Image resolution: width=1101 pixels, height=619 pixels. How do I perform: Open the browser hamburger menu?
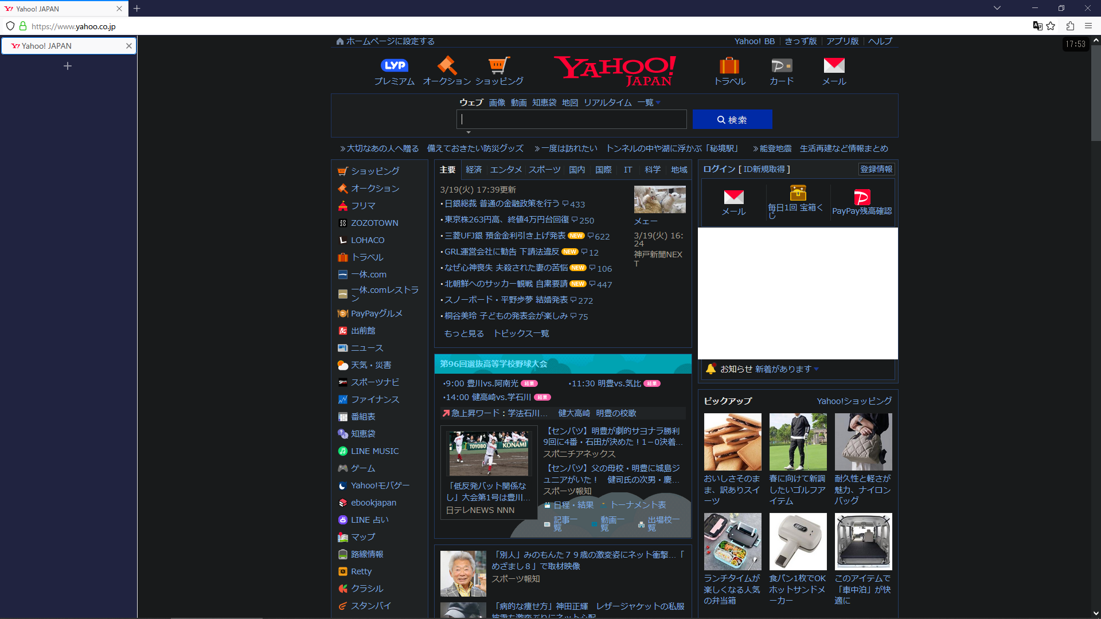pos(1088,26)
